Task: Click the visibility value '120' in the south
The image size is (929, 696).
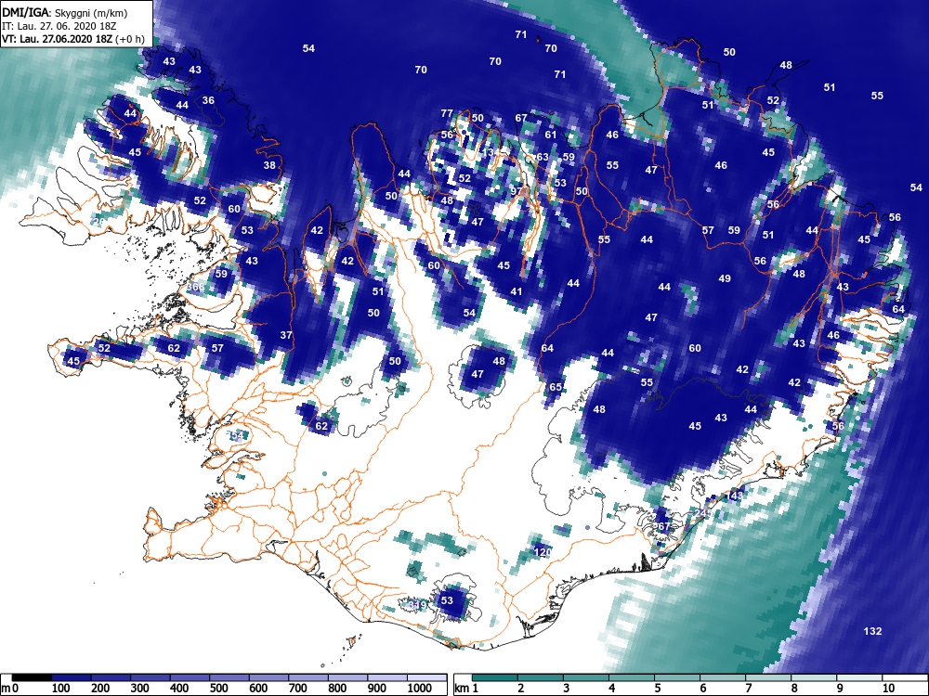Action: point(543,552)
